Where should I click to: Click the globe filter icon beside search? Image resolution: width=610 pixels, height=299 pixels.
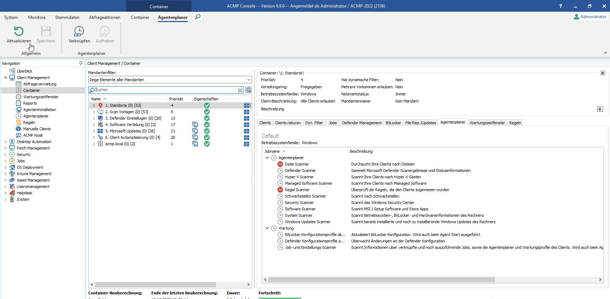pos(248,90)
